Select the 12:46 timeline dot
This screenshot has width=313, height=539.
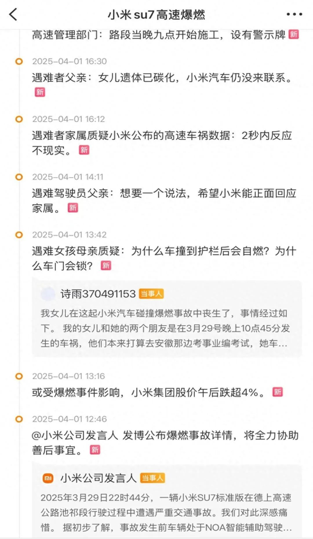[x=19, y=419]
